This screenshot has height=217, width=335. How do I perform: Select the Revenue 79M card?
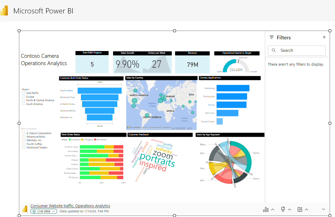pos(192,62)
